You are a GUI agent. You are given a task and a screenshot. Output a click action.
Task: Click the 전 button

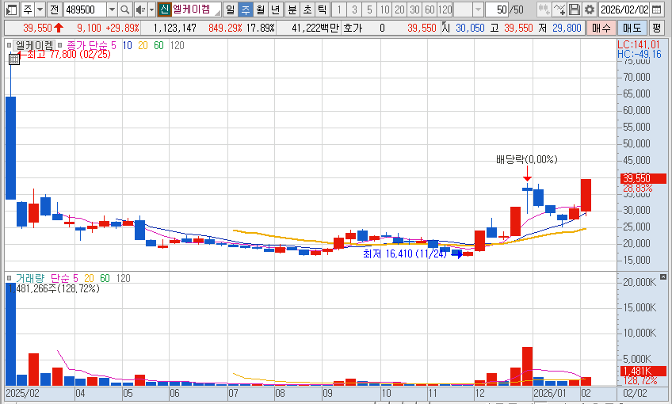pos(54,9)
